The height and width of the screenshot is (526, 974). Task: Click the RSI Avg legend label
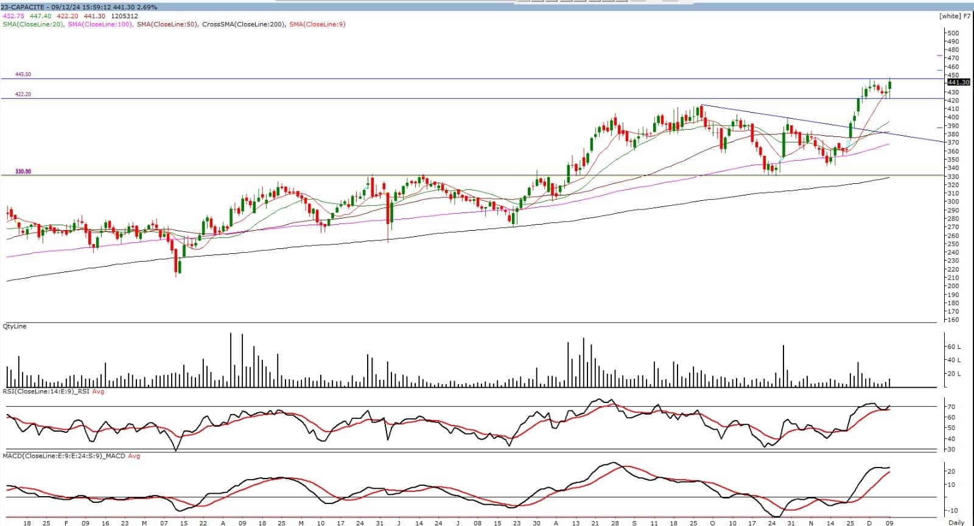coord(98,391)
